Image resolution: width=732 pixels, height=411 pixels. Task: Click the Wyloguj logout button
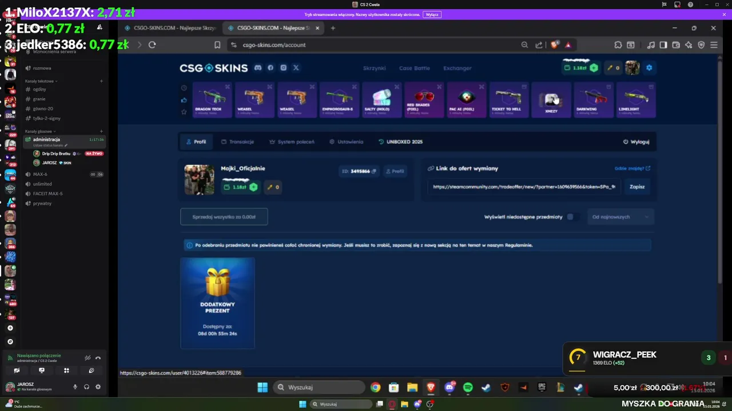(636, 142)
